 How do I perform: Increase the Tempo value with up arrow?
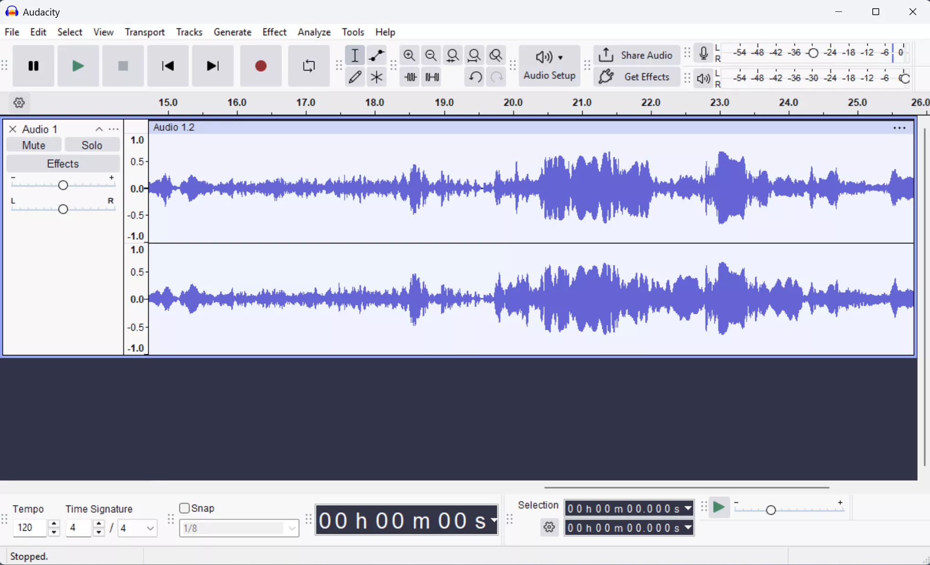click(x=54, y=524)
